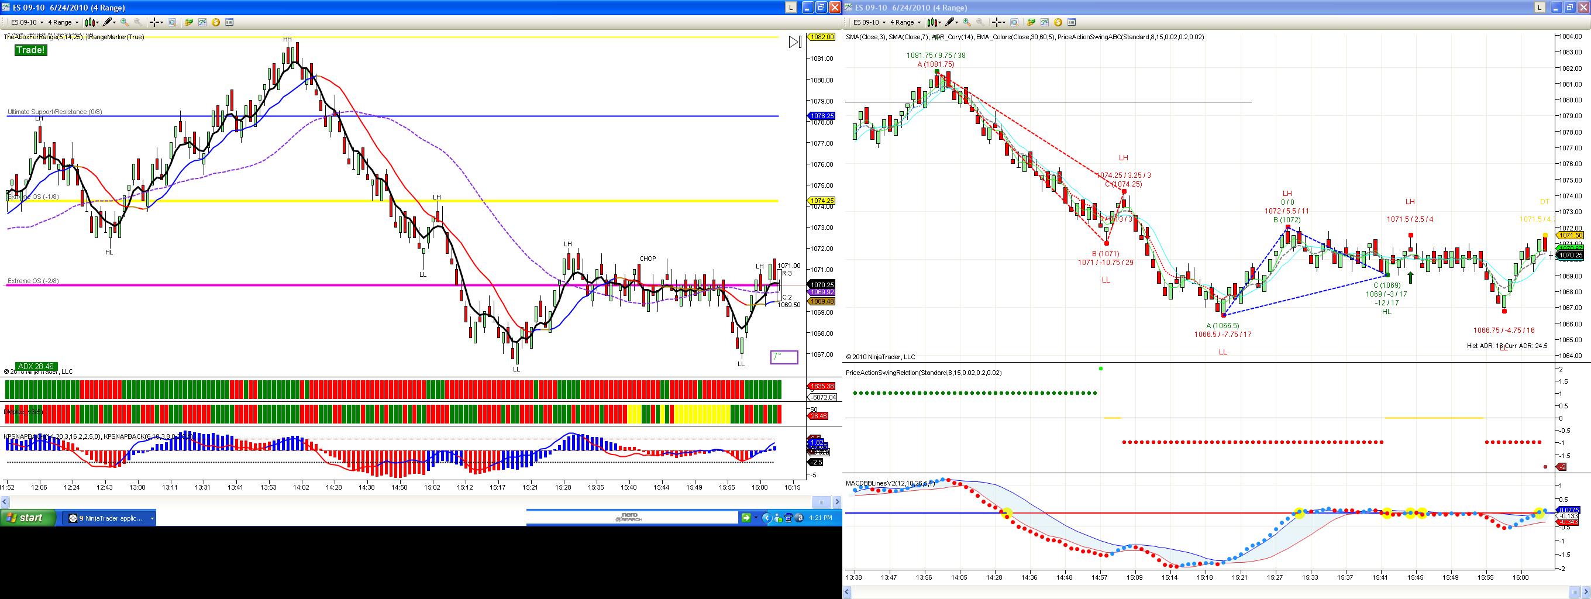Click the zoom in magnifier in left chart
The image size is (1591, 599).
pyautogui.click(x=124, y=22)
